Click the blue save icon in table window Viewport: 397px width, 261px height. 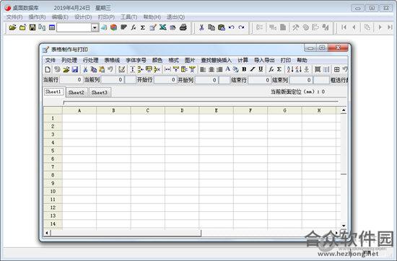coord(75,69)
